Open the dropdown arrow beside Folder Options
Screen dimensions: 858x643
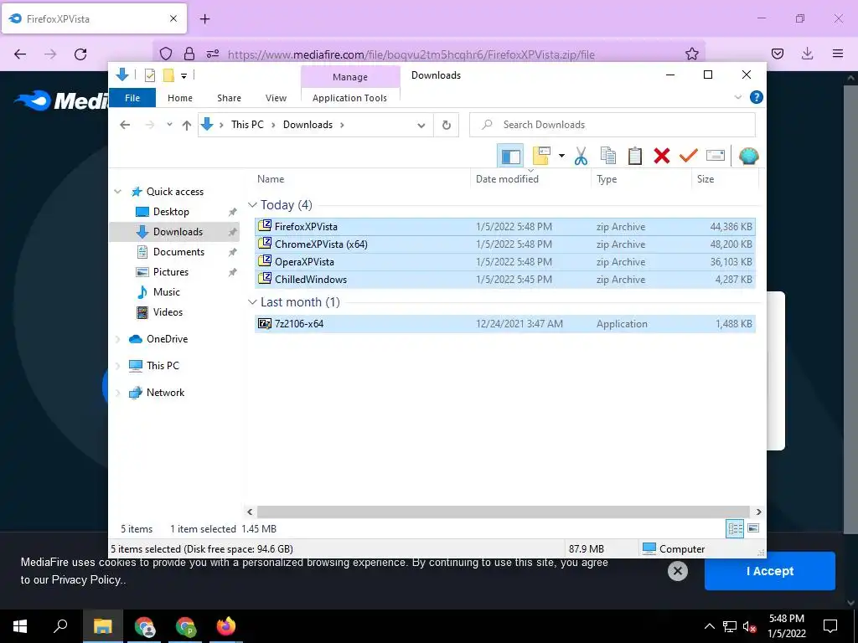[561, 157]
